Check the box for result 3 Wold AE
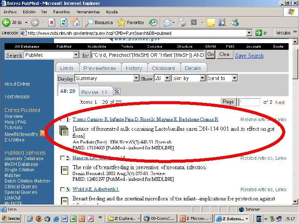The image size is (299, 224). tap(62, 189)
